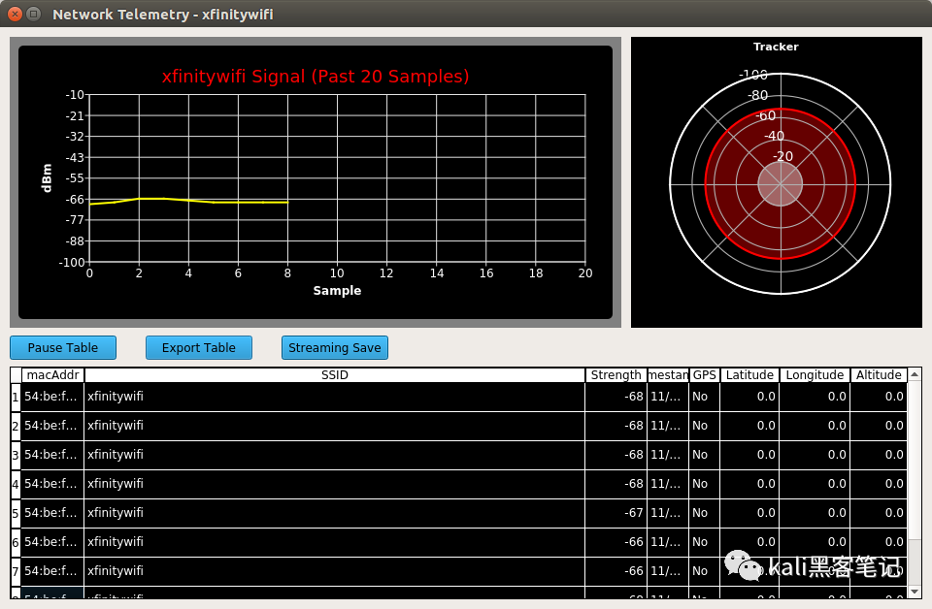Click the Latitude column header
Viewport: 932px width, 609px height.
(749, 375)
